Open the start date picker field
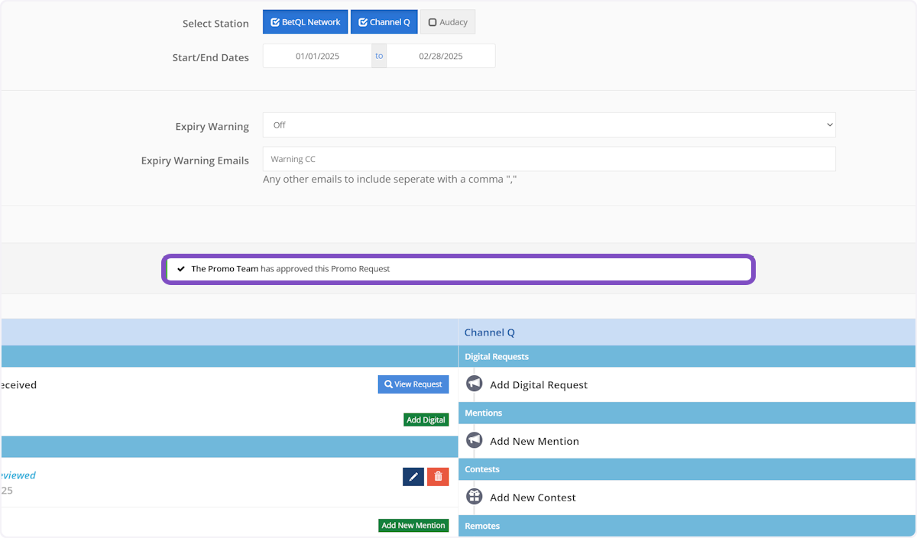The image size is (917, 538). tap(317, 56)
